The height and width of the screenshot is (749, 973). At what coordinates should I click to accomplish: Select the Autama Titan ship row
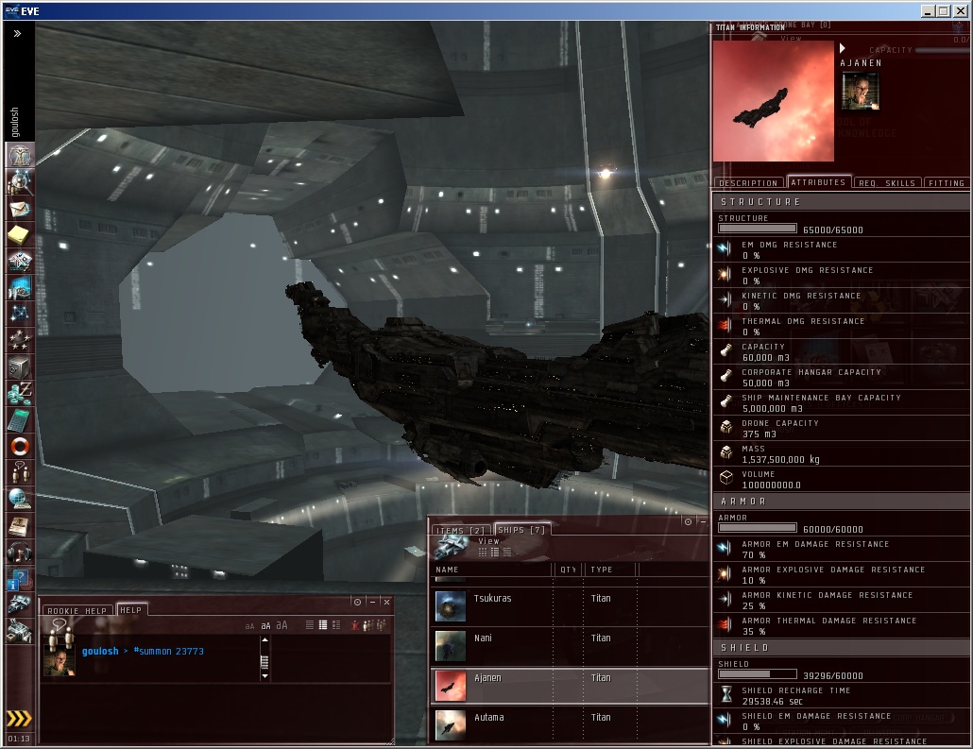coord(570,724)
